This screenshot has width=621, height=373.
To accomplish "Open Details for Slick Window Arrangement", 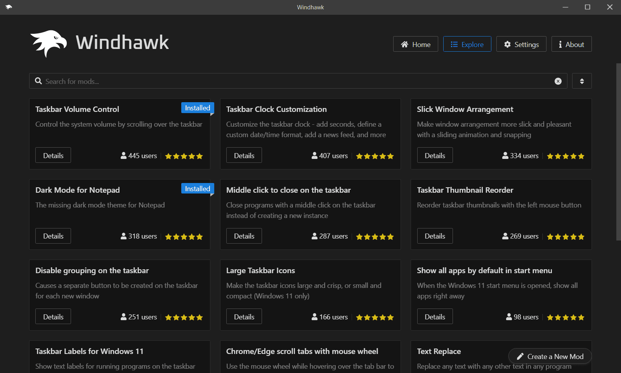I will (435, 155).
